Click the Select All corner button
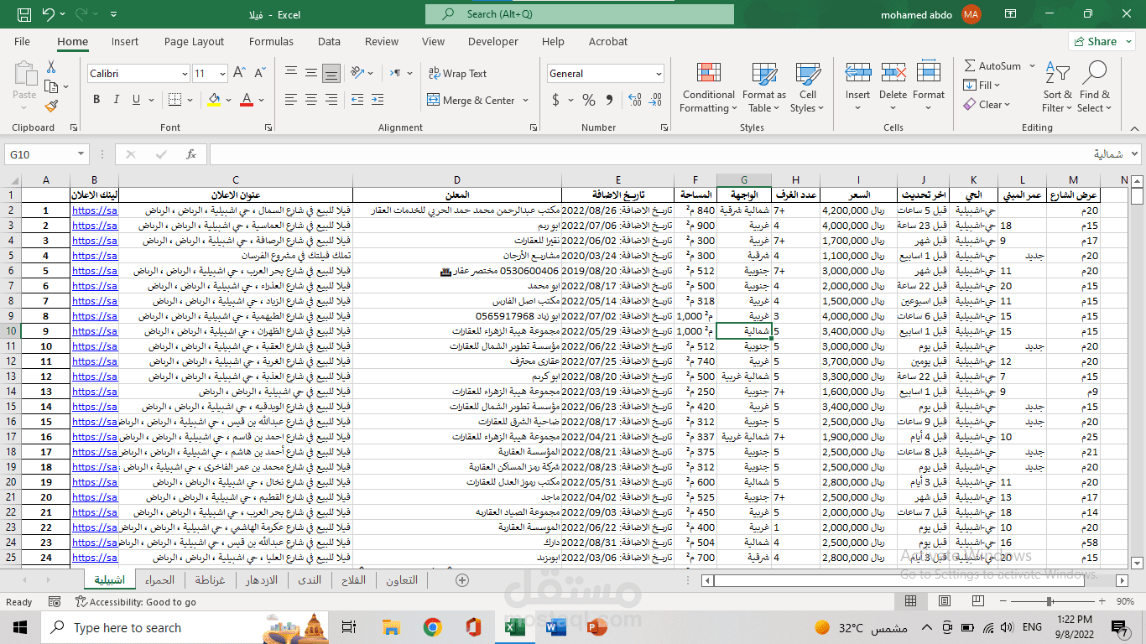This screenshot has width=1146, height=644. 13,179
